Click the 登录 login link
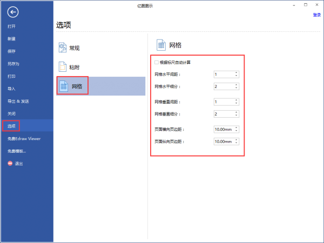The image size is (324, 243). (x=317, y=15)
